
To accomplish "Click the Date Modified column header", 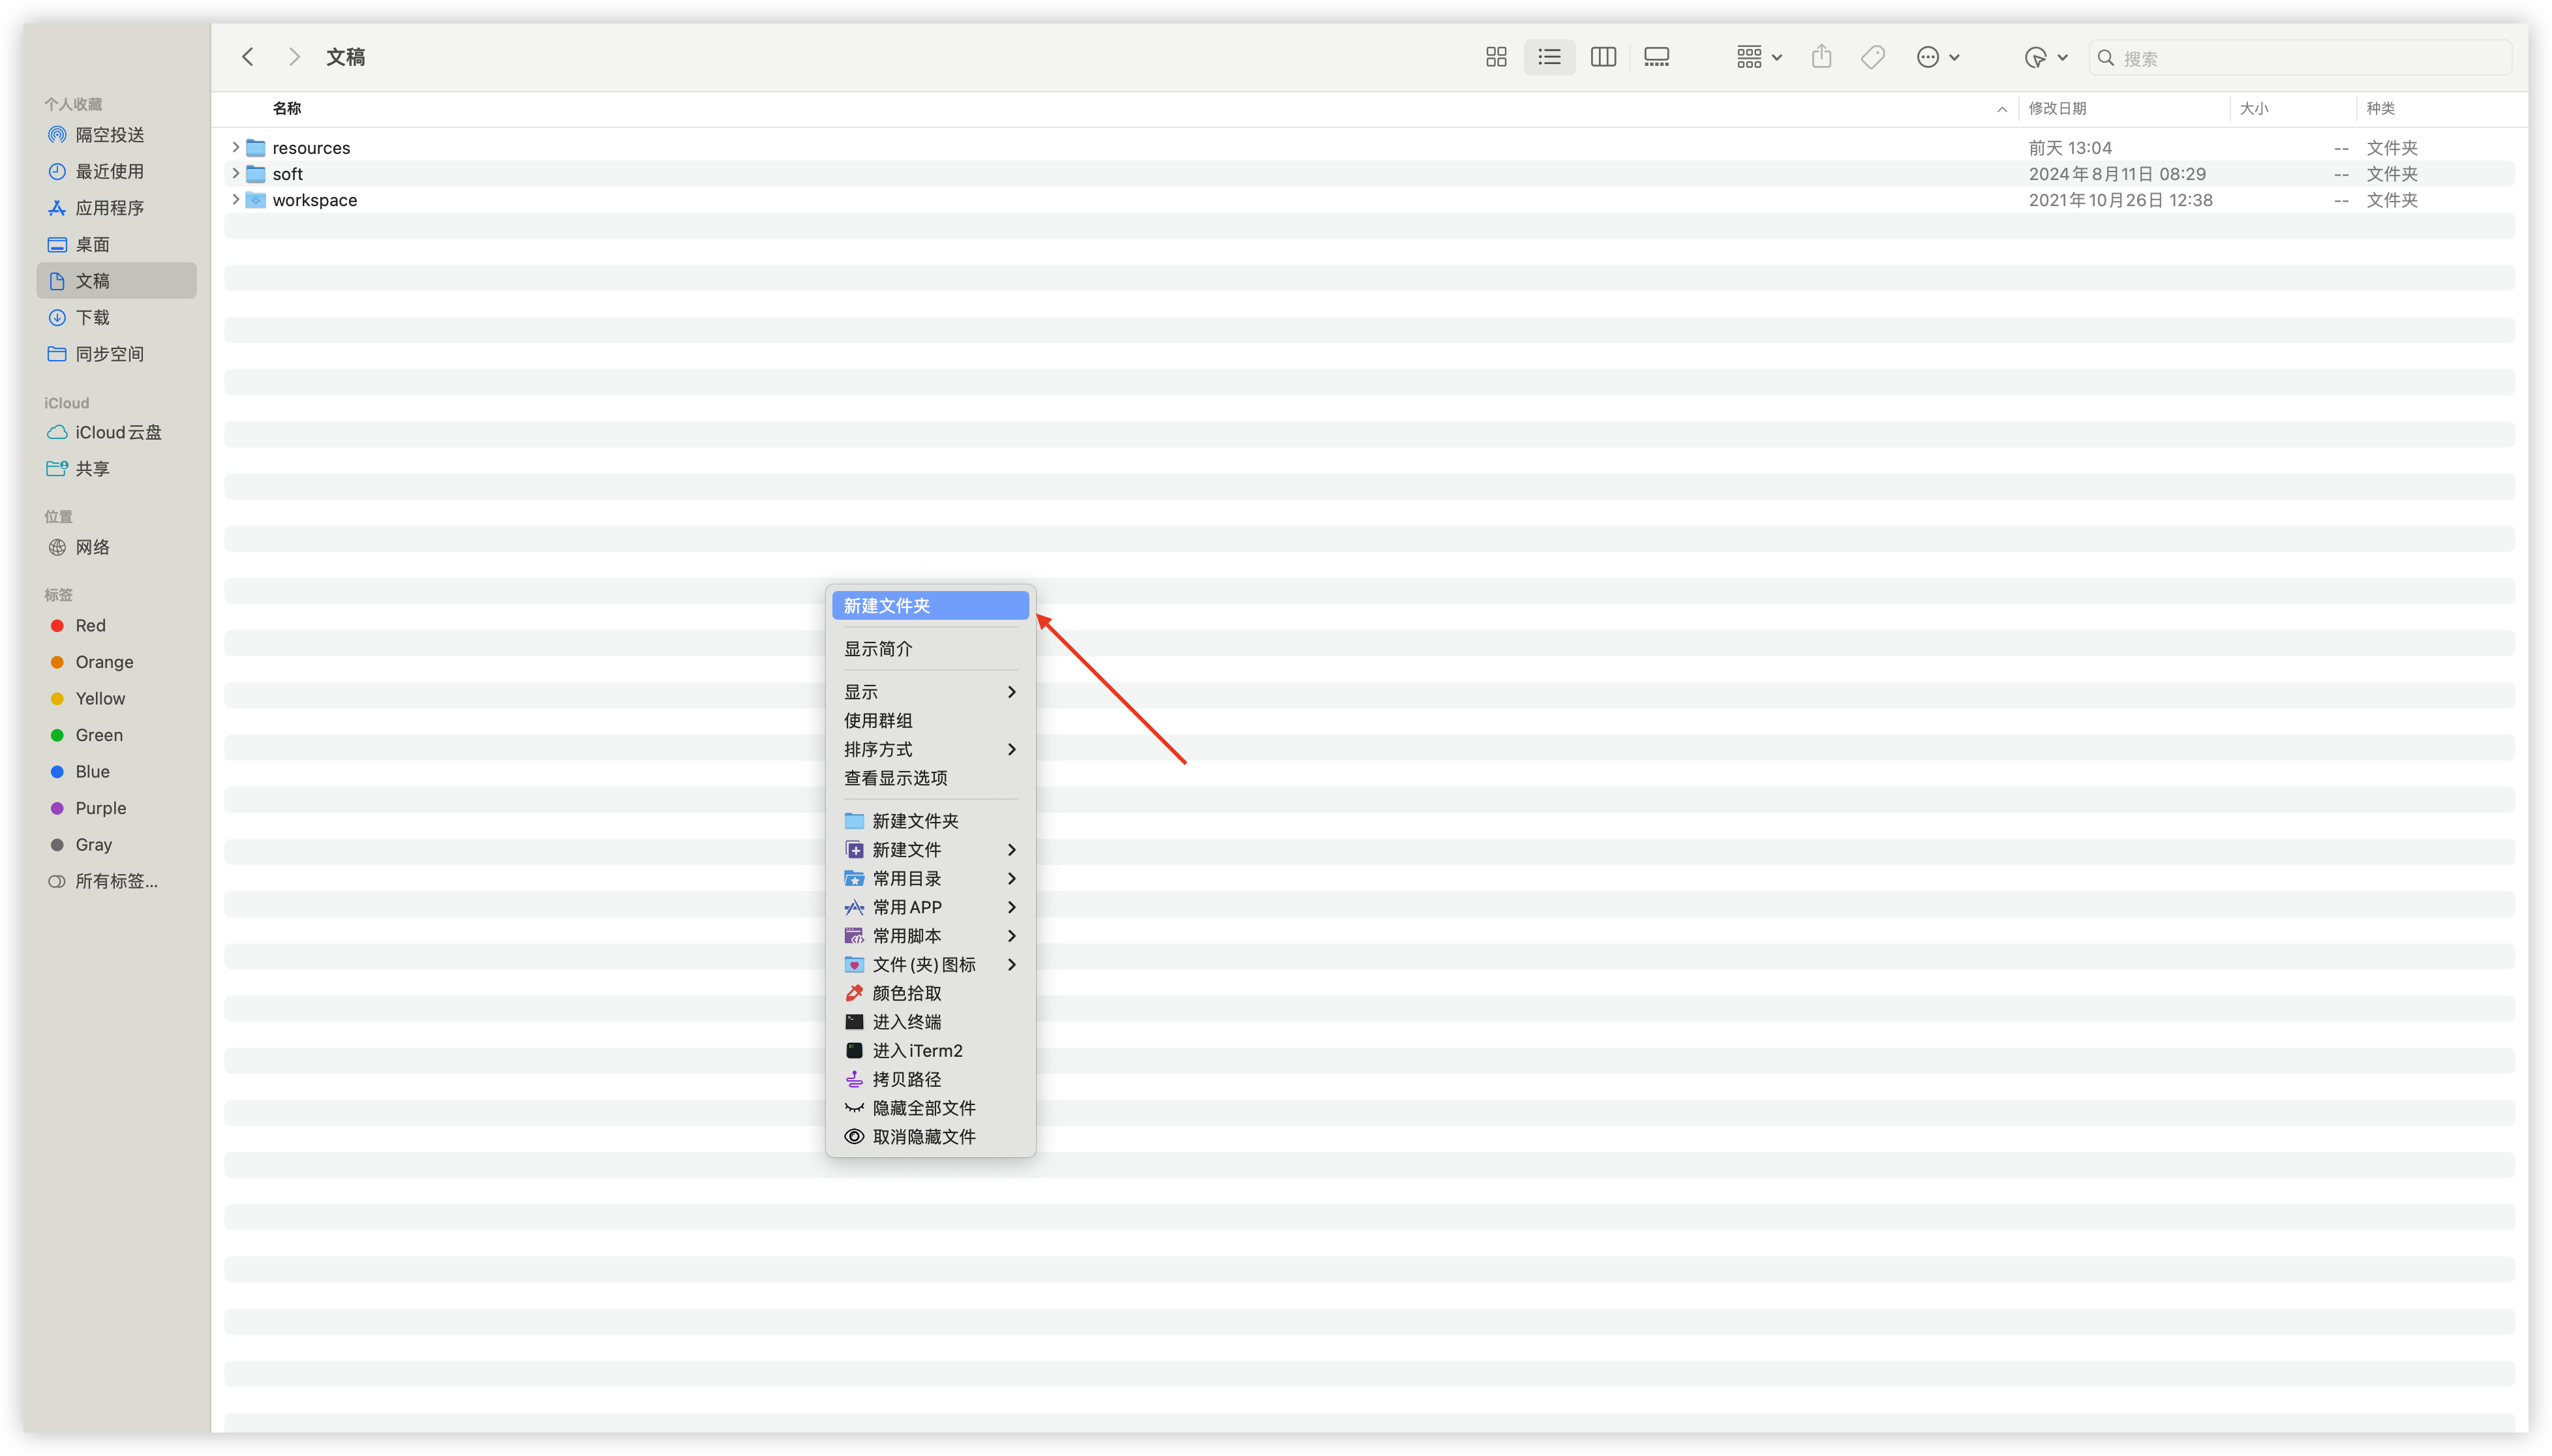I will [x=2057, y=108].
